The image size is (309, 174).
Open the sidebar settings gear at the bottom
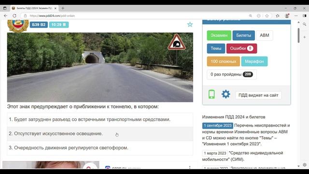[305, 165]
